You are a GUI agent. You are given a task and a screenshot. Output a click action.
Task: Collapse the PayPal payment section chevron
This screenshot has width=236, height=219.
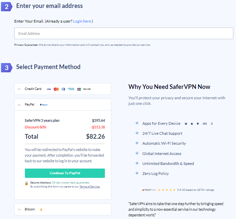point(19,105)
